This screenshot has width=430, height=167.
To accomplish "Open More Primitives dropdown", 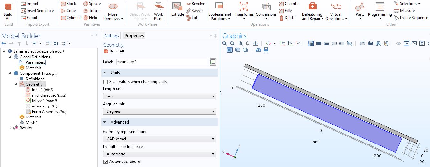I will (x=113, y=12).
